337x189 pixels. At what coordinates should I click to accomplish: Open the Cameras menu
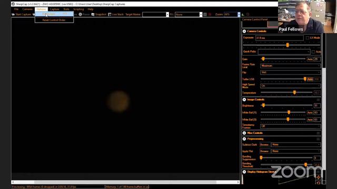tap(27, 9)
